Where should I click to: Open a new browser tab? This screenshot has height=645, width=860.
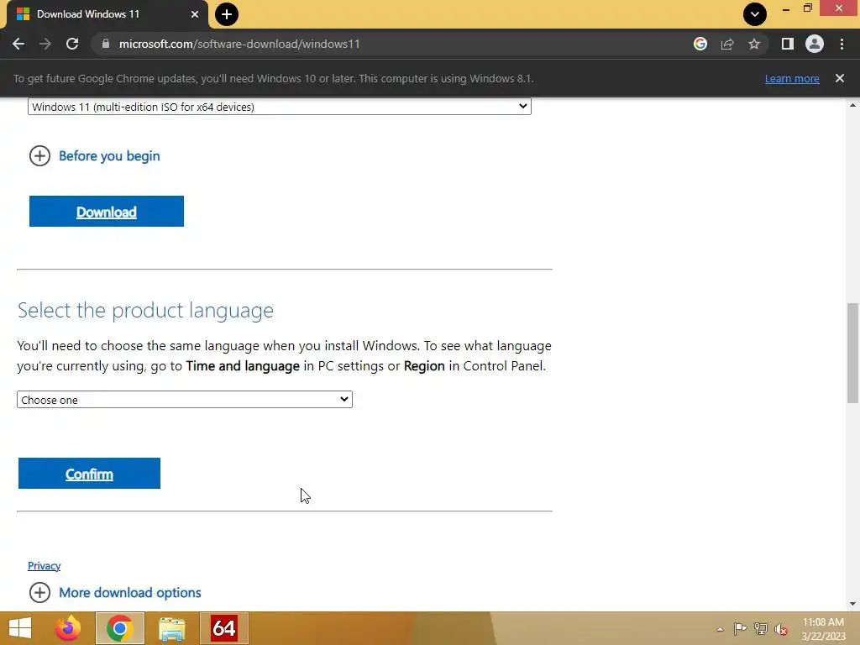point(227,14)
